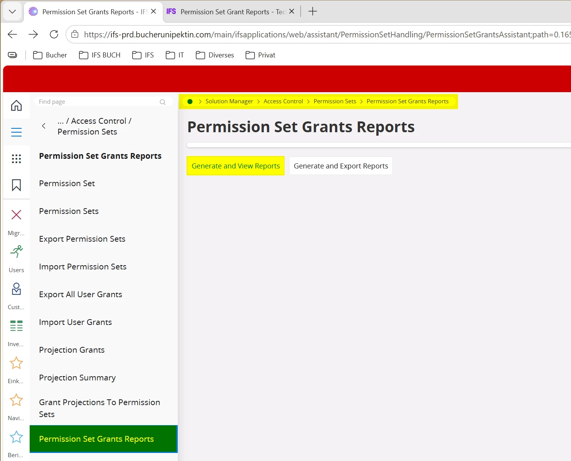Open the Diverses bookmarks folder
The width and height of the screenshot is (571, 461).
pos(215,55)
